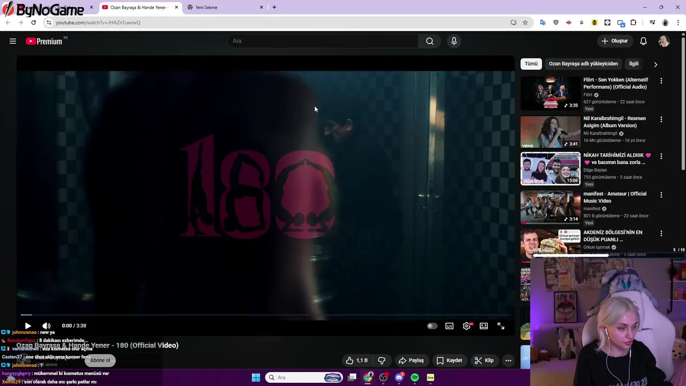Click the address bar URL
The height and width of the screenshot is (386, 686).
[x=98, y=23]
